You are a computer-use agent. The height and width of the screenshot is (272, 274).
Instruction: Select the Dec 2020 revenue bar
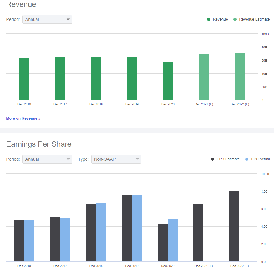pos(168,81)
